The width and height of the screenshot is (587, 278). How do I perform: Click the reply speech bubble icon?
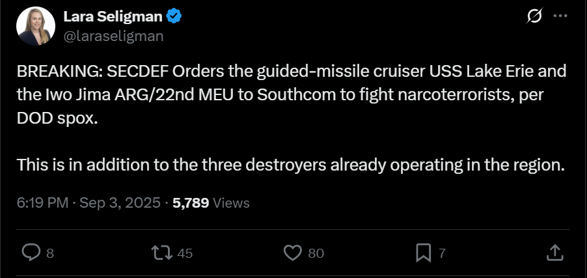tap(31, 253)
